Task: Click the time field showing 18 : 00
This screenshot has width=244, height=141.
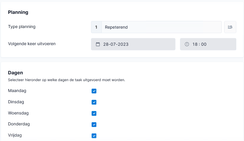Action: (x=208, y=44)
